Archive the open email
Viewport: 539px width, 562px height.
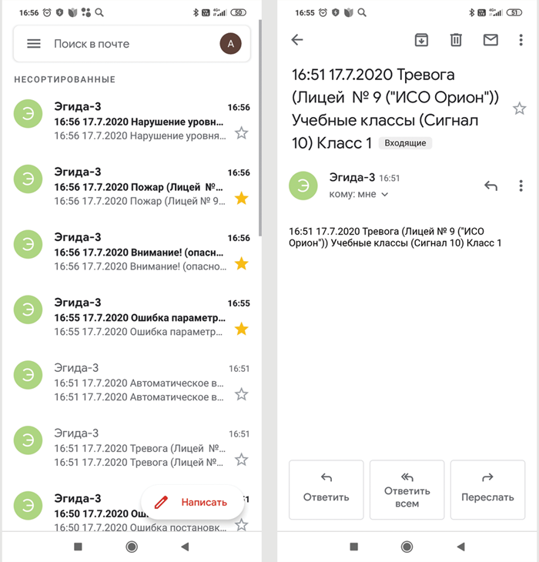pyautogui.click(x=421, y=40)
